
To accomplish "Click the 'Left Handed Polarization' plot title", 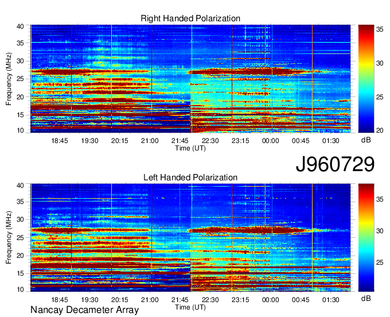I will pos(190,177).
